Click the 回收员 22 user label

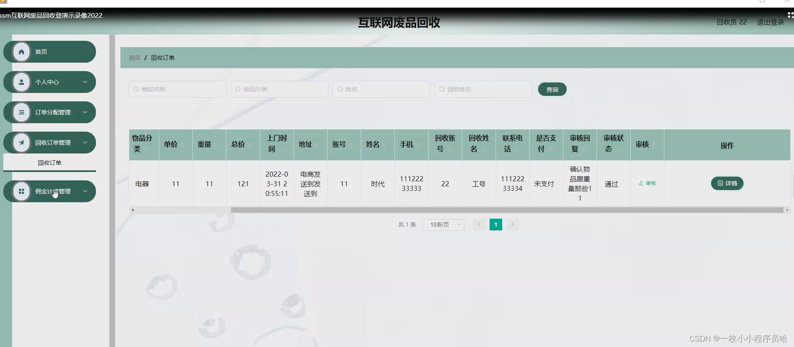731,22
